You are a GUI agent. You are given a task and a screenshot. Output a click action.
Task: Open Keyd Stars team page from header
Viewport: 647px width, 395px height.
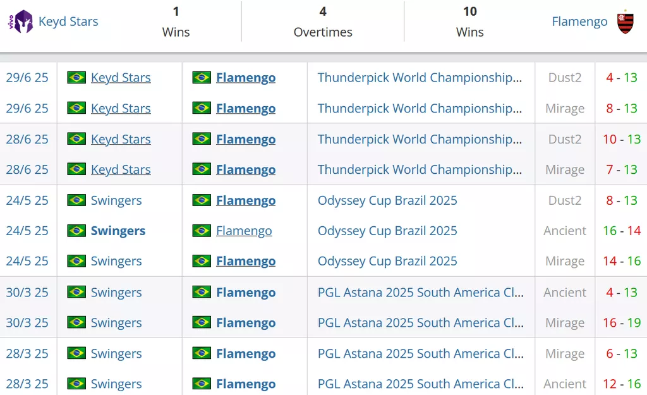[x=68, y=21]
